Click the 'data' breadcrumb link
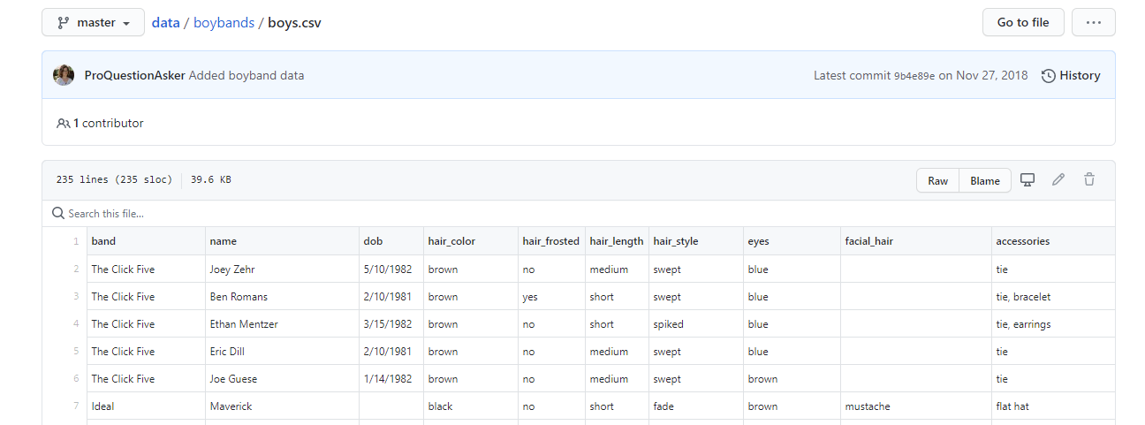This screenshot has width=1145, height=425. (165, 23)
